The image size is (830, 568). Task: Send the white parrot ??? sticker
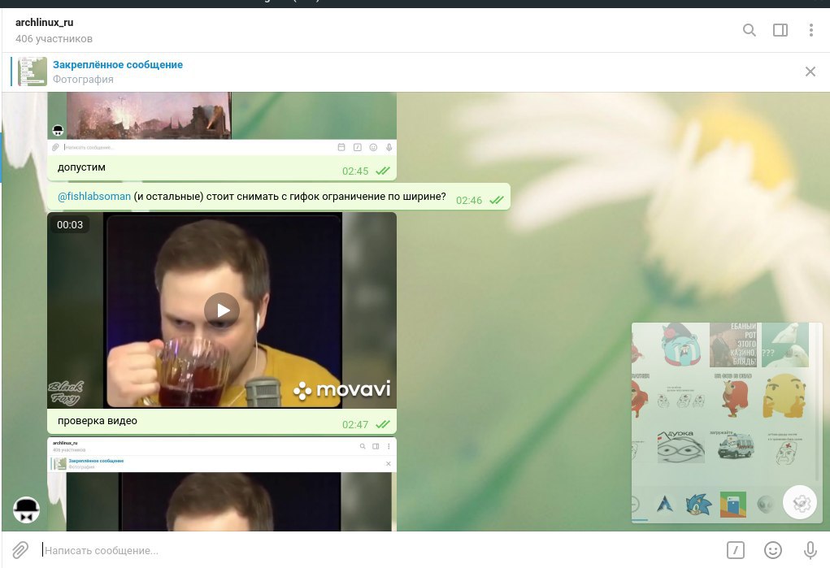pyautogui.click(x=785, y=345)
